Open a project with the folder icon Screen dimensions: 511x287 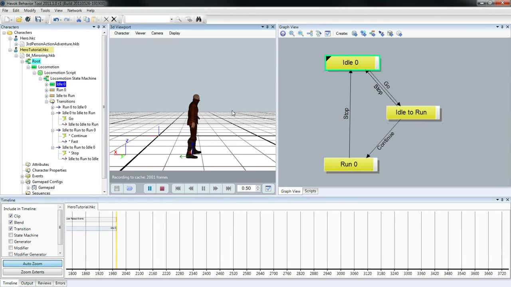tap(19, 19)
